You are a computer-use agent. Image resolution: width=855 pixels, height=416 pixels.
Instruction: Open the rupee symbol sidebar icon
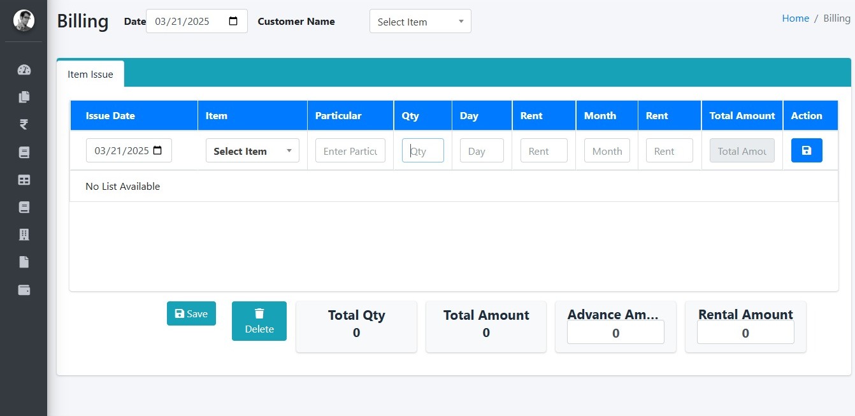coord(24,125)
